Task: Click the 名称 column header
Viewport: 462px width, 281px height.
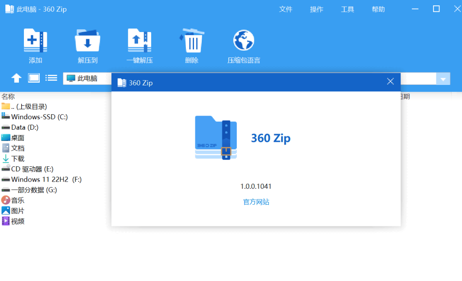Action: [x=8, y=96]
